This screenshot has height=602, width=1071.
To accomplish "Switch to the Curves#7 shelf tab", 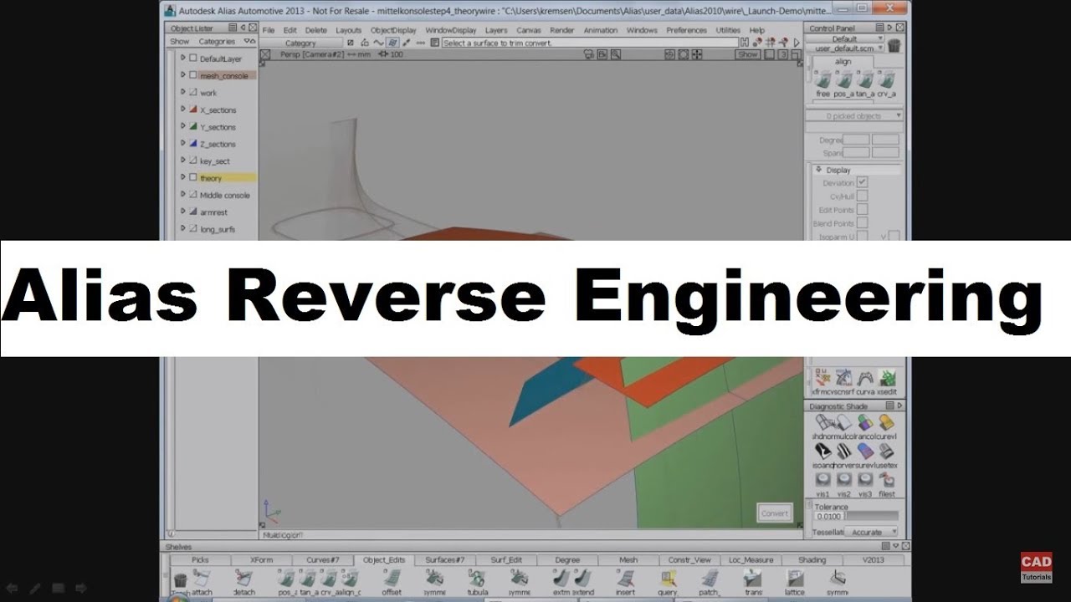I will tap(323, 559).
